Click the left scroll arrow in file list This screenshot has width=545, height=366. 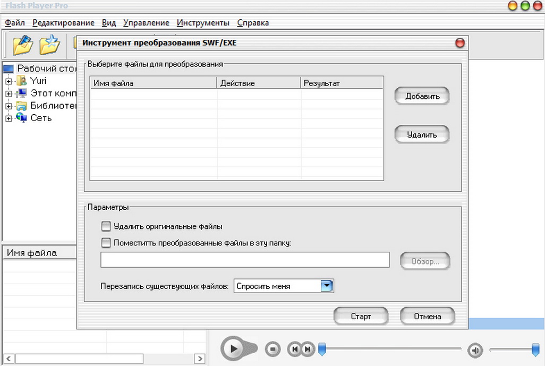point(8,359)
